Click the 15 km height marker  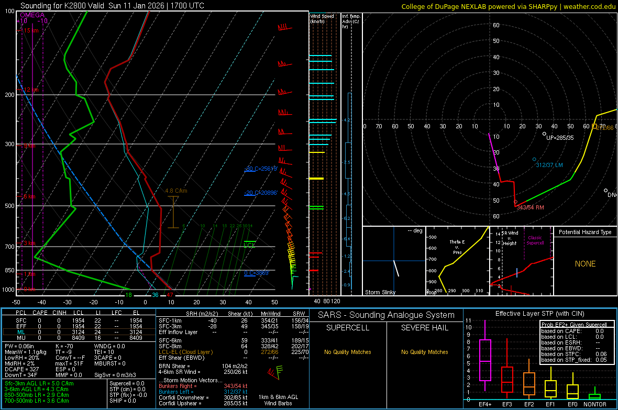pos(31,30)
